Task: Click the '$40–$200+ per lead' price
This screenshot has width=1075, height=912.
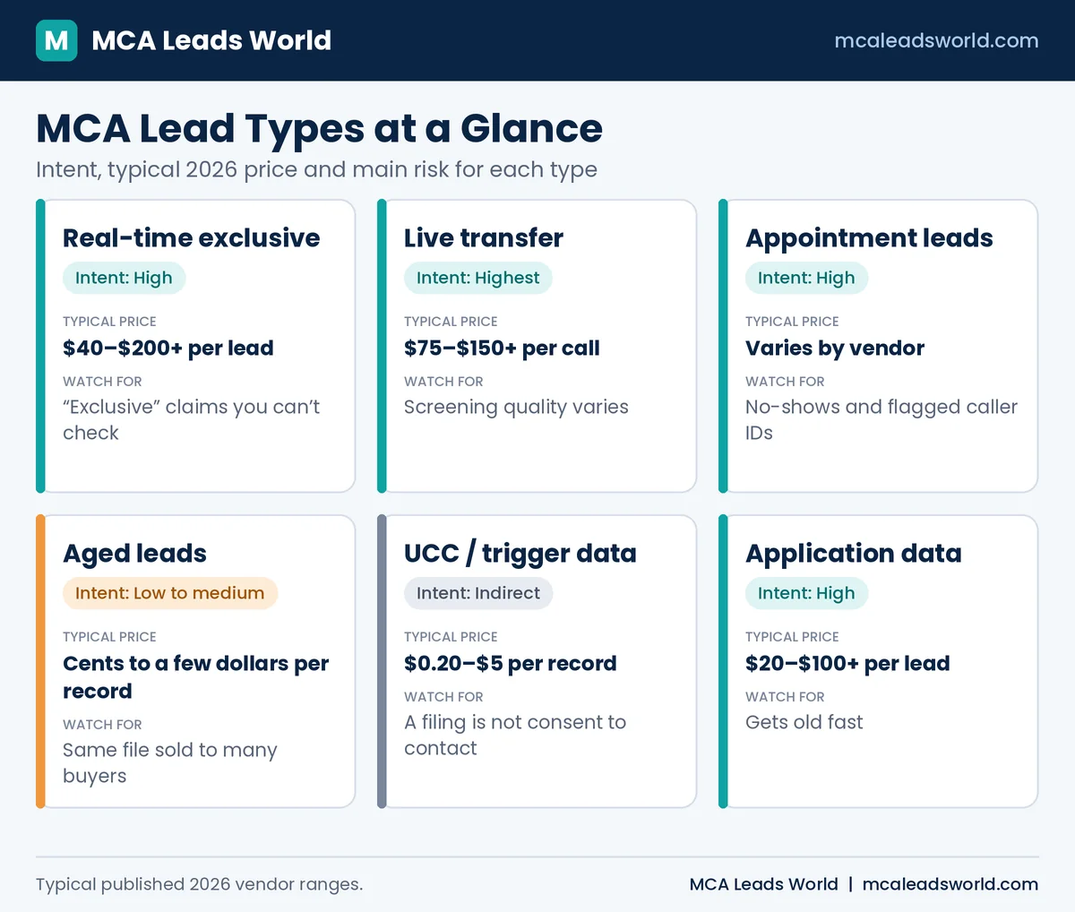Action: [x=168, y=348]
